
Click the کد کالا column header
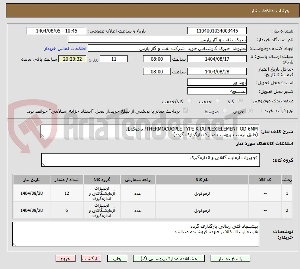click(265, 180)
